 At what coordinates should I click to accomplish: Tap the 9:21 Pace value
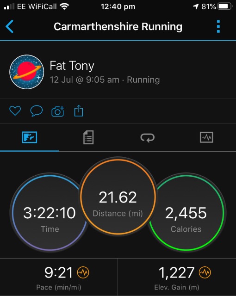pyautogui.click(x=58, y=272)
